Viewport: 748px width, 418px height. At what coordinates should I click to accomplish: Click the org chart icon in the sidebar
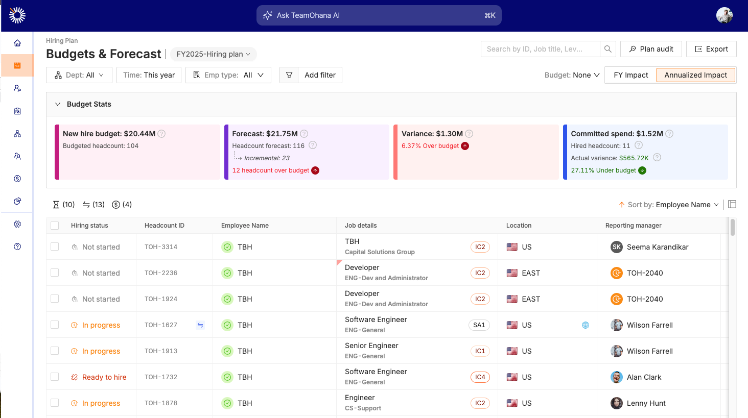point(17,133)
